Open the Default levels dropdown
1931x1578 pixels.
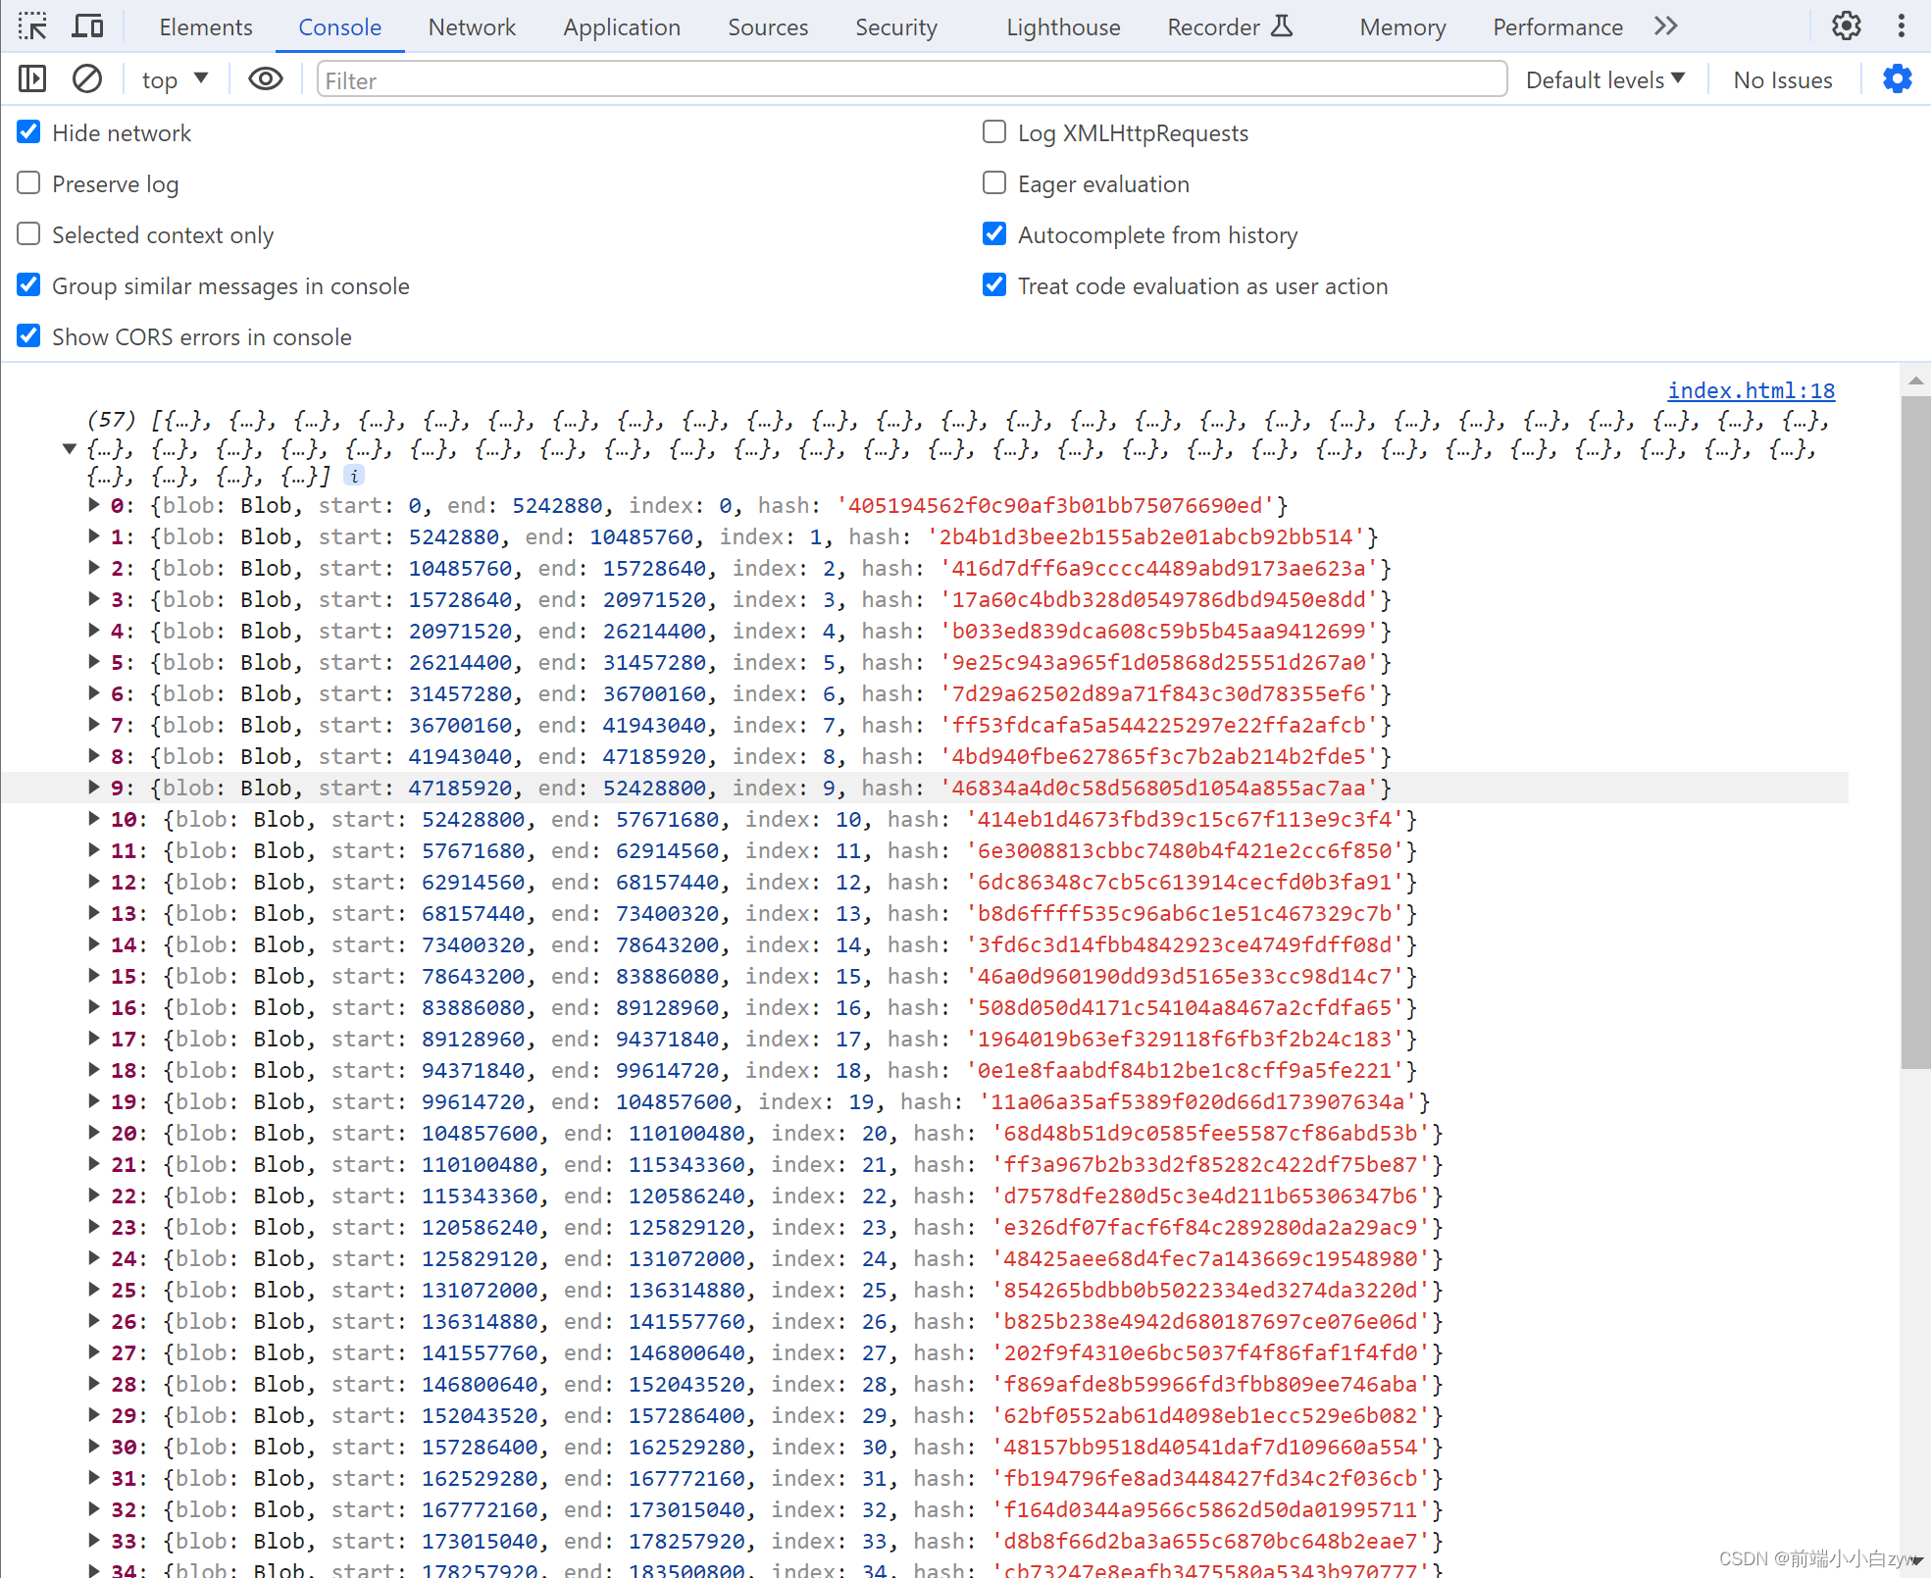point(1605,79)
